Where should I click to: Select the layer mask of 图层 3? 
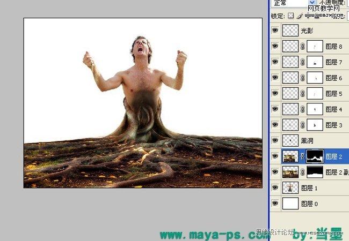[x=315, y=125]
